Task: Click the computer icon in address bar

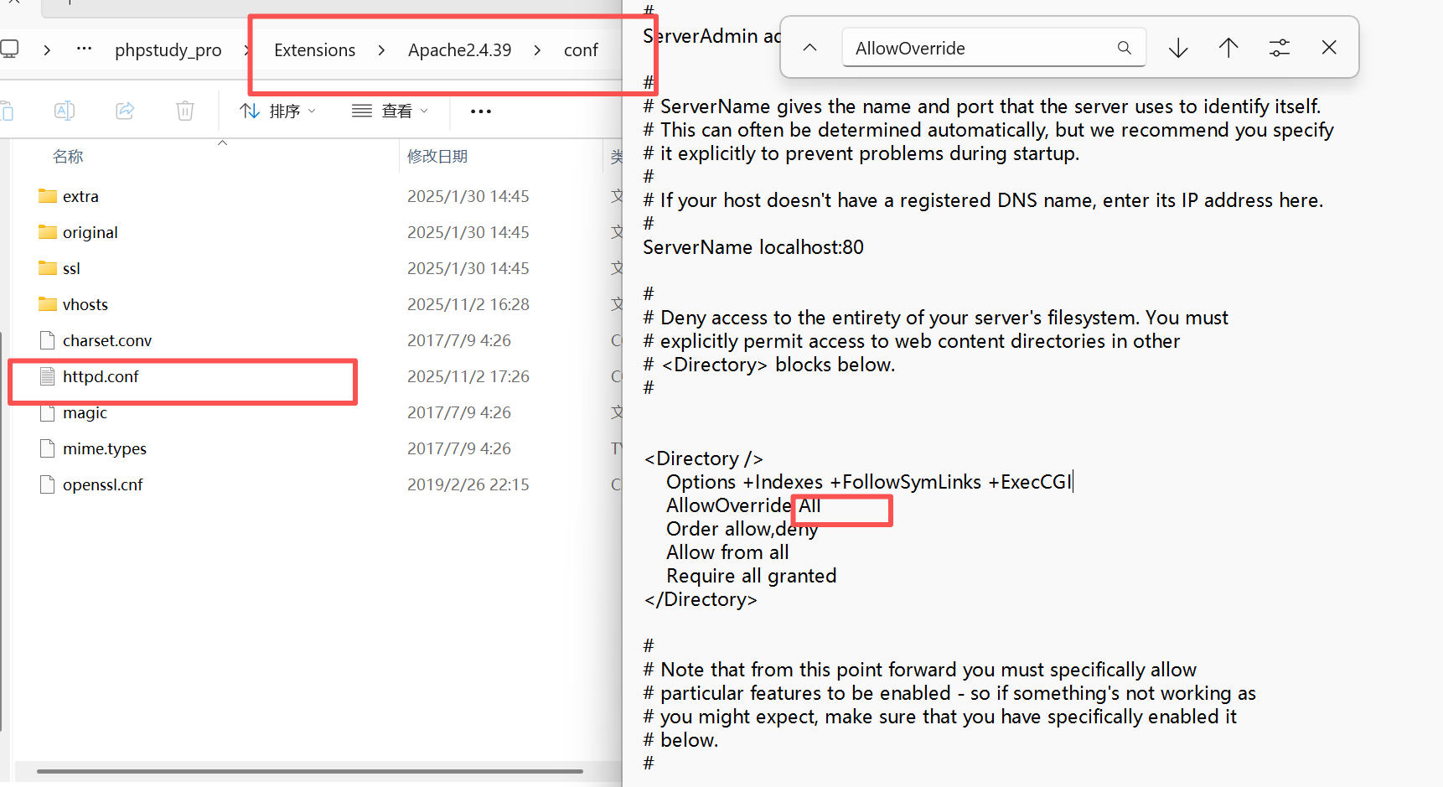Action: point(9,49)
